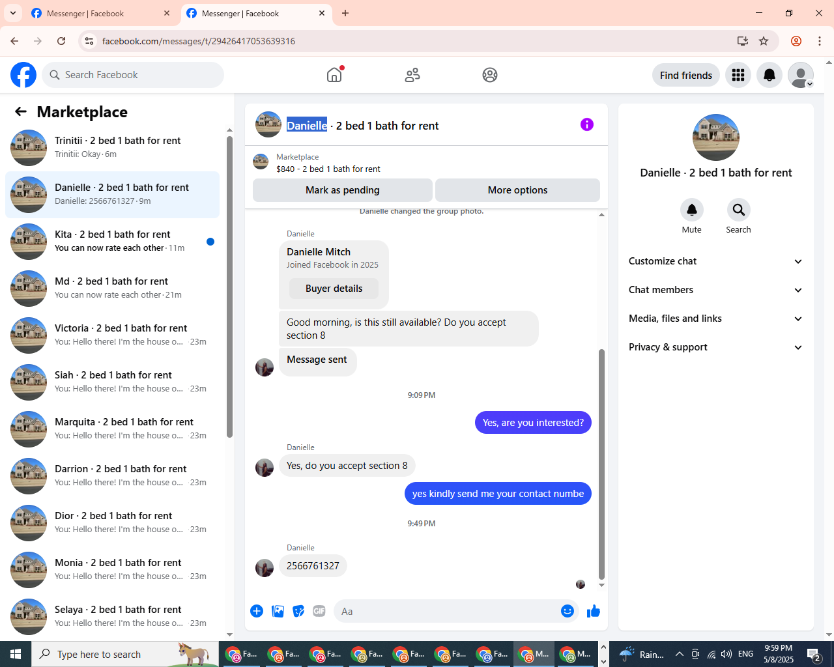
Task: Open the tab search dropdown arrow
Action: click(x=13, y=13)
